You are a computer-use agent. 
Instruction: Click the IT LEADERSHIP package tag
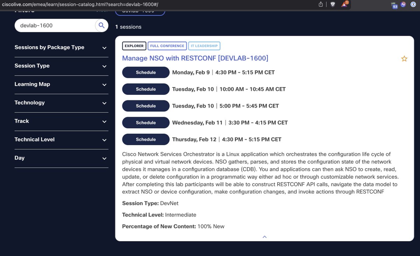click(x=204, y=46)
